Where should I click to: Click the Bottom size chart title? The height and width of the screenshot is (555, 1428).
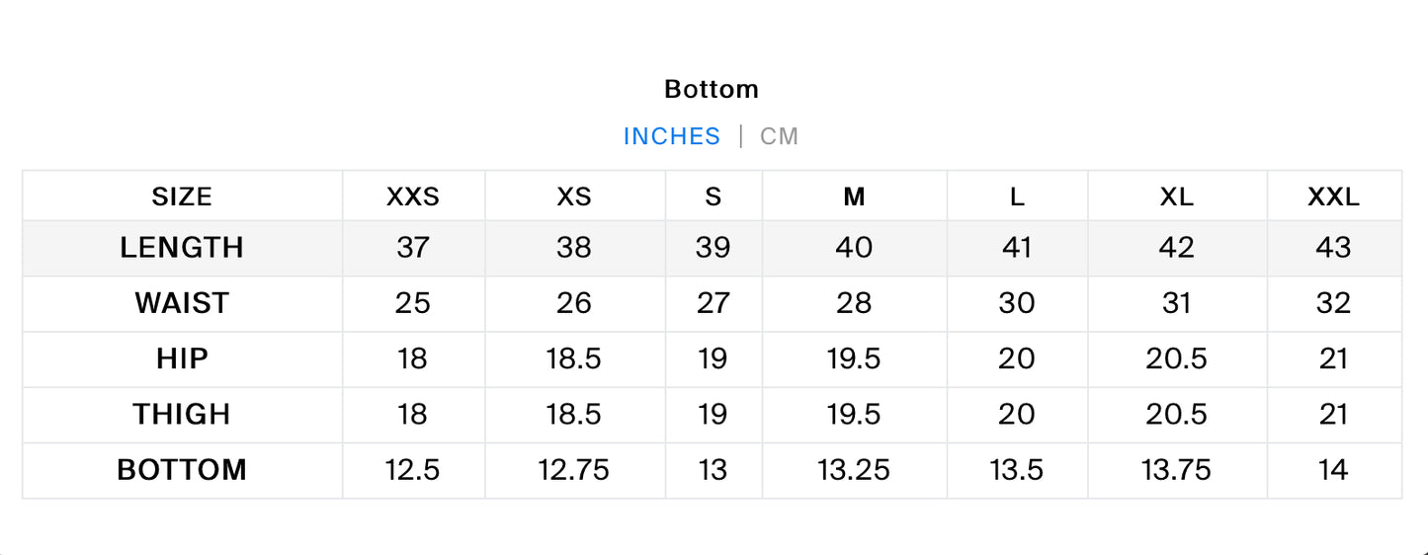click(x=712, y=89)
